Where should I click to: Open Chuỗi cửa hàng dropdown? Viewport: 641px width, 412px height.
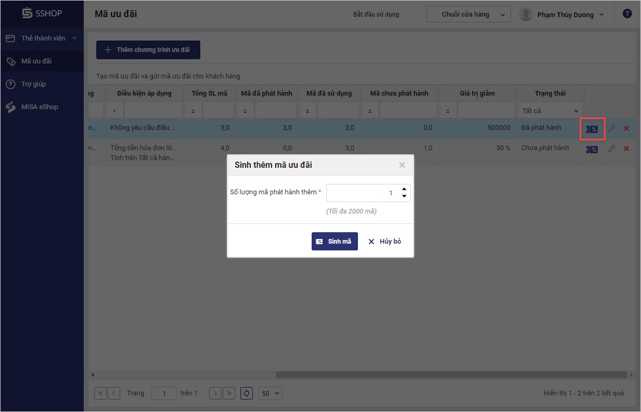pos(469,15)
